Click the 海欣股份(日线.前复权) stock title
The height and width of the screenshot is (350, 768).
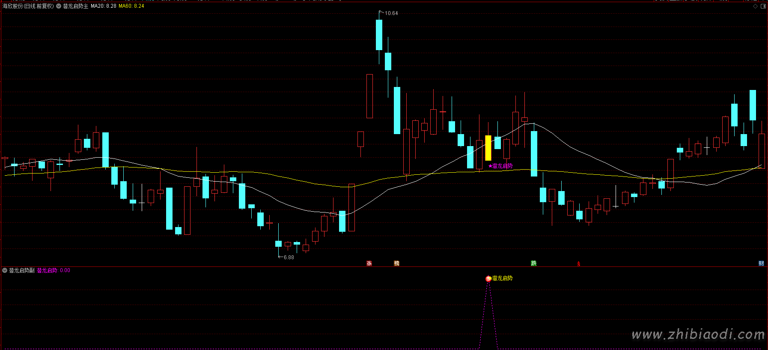[x=28, y=6]
